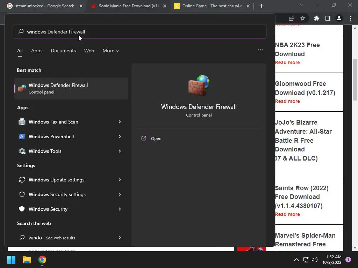
Task: Open Chrome tab search dropdown arrow
Action: 302,5
